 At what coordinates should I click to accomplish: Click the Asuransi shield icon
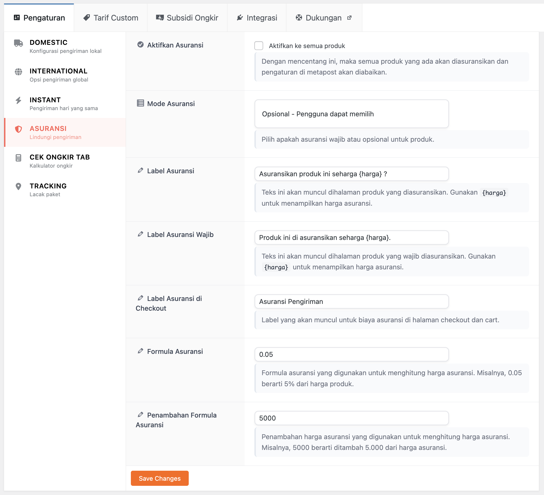18,129
